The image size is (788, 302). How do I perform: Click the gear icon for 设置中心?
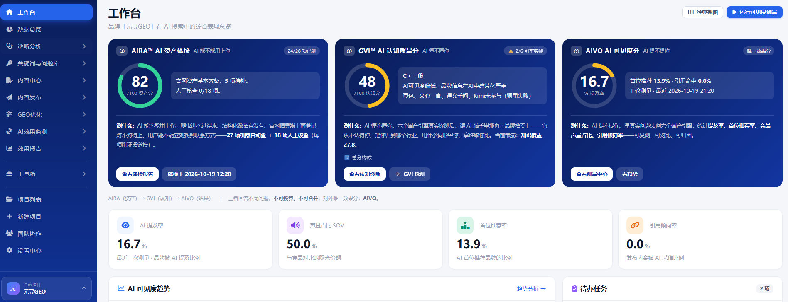coord(10,251)
